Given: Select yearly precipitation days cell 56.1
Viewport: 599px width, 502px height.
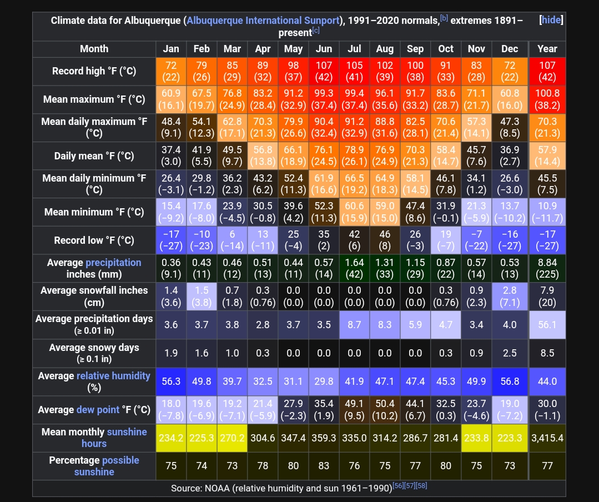Looking at the screenshot, I should pos(547,325).
